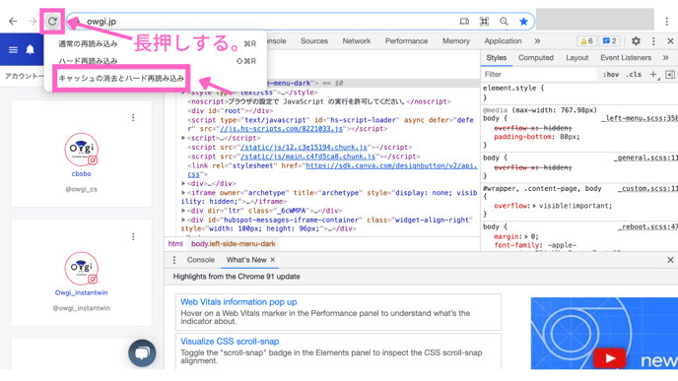The width and height of the screenshot is (678, 381).
Task: Switch to the Performance tab
Action: click(406, 41)
